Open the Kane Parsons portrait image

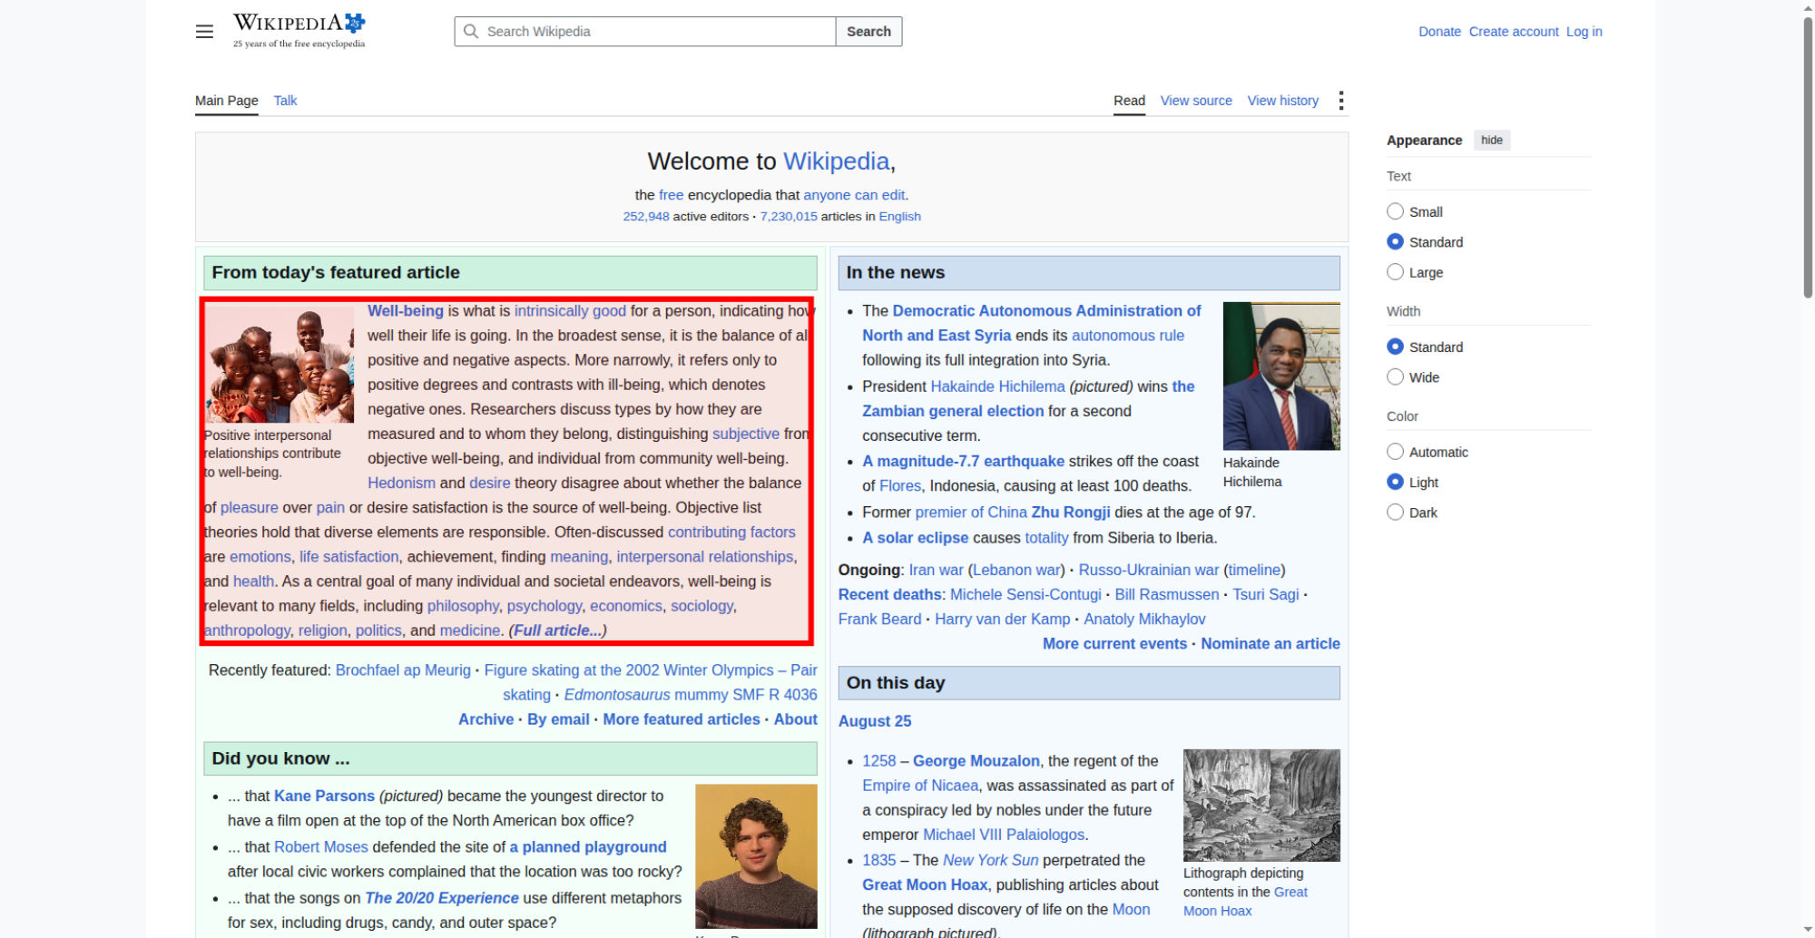tap(756, 856)
